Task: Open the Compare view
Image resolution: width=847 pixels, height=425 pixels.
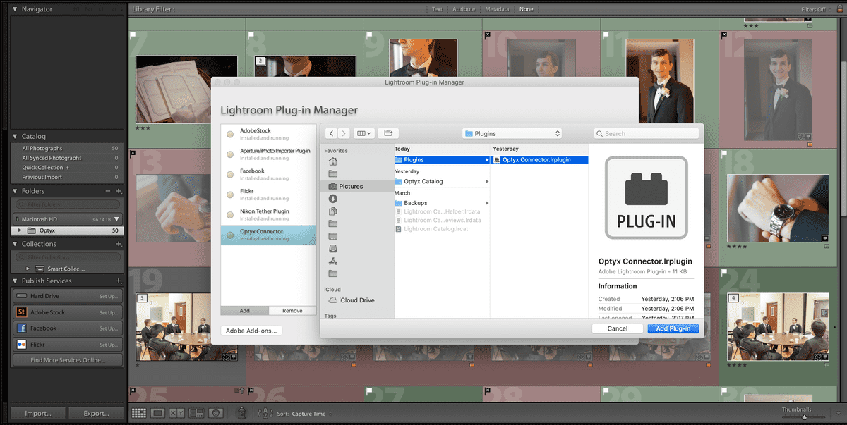Action: coord(176,413)
